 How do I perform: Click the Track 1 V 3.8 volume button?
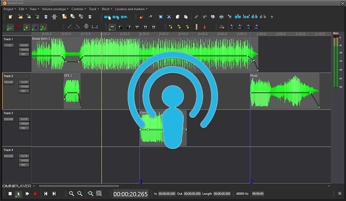(9, 45)
